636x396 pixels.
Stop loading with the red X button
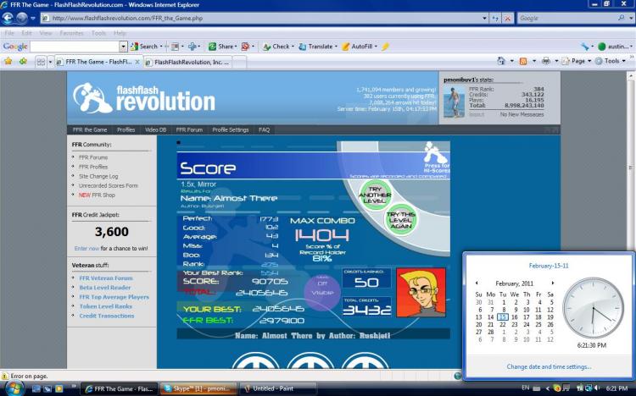pos(507,19)
